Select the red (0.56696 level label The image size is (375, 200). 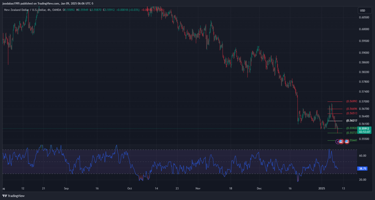(x=351, y=109)
